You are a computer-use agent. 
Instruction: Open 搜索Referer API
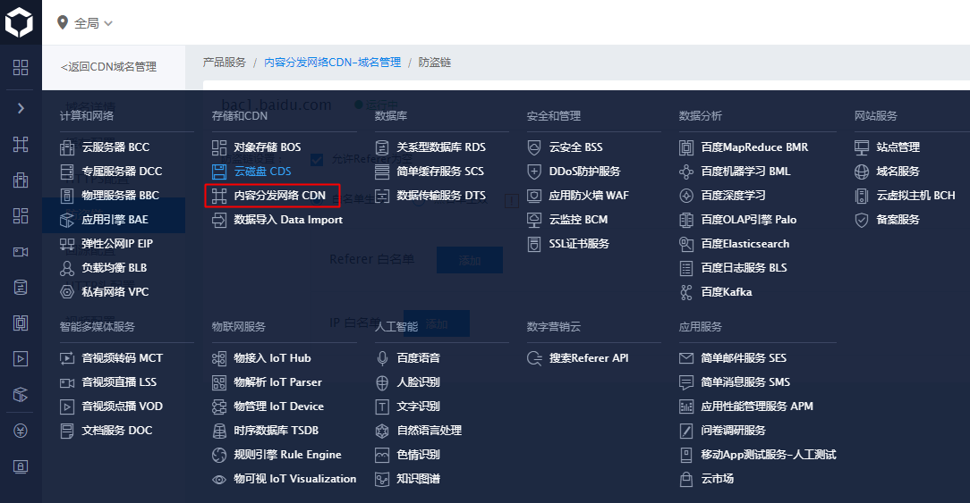589,357
